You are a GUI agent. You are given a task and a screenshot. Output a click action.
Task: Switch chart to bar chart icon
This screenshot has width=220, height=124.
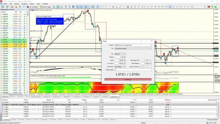click(x=54, y=7)
